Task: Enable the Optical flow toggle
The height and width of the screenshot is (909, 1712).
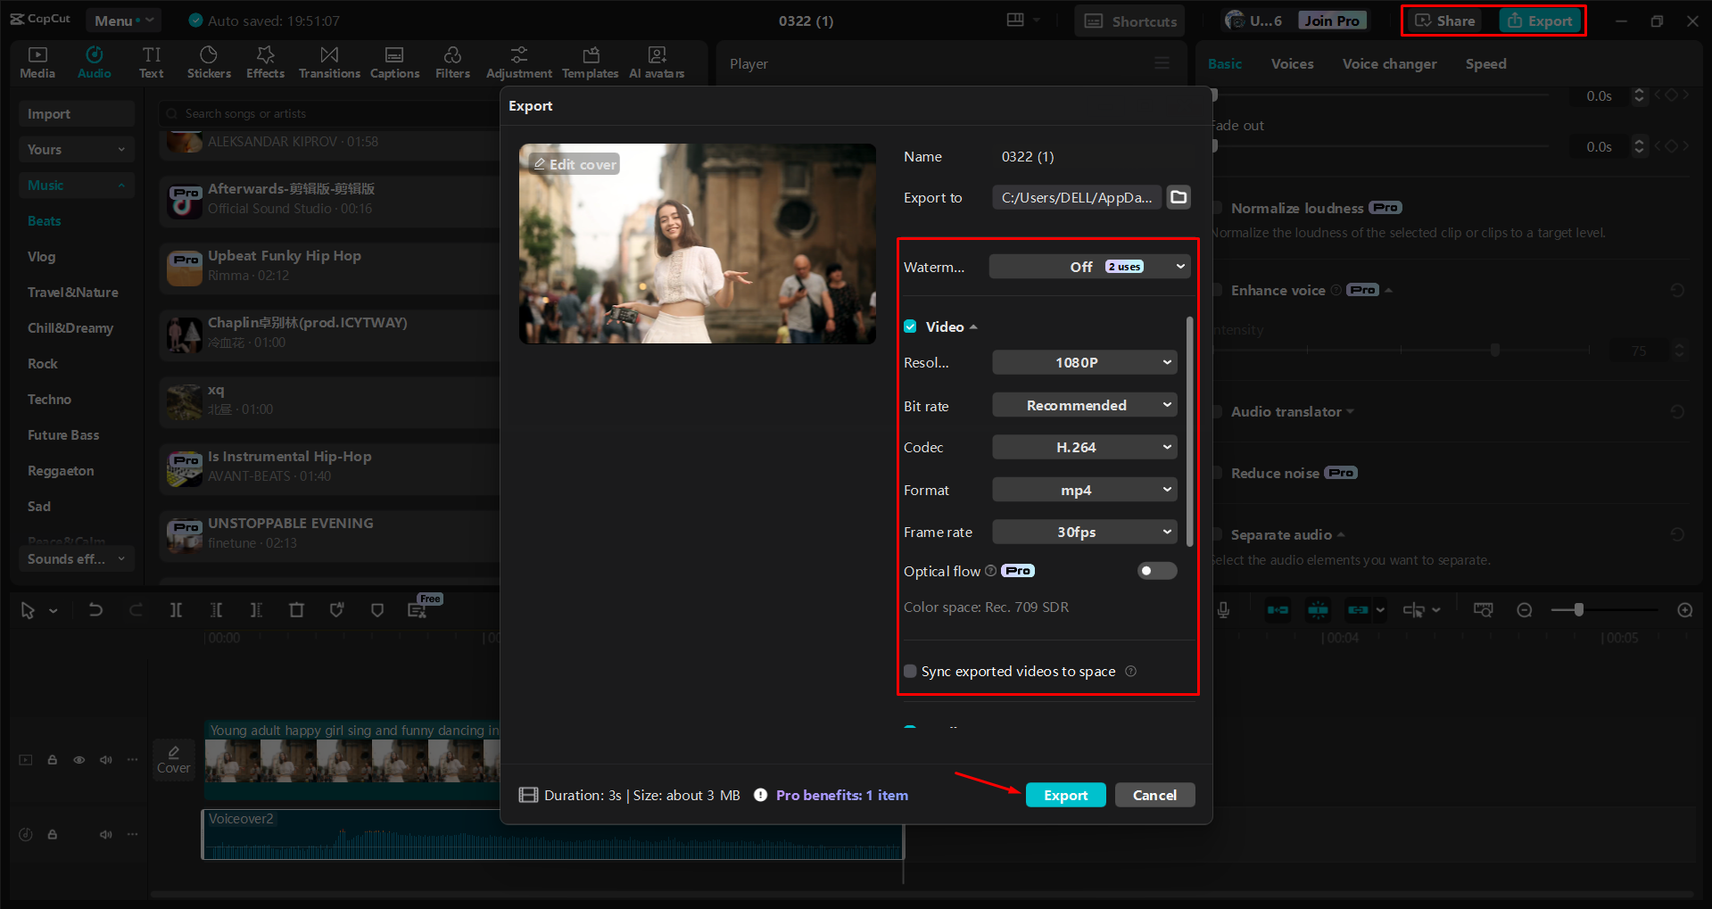Action: click(1156, 571)
